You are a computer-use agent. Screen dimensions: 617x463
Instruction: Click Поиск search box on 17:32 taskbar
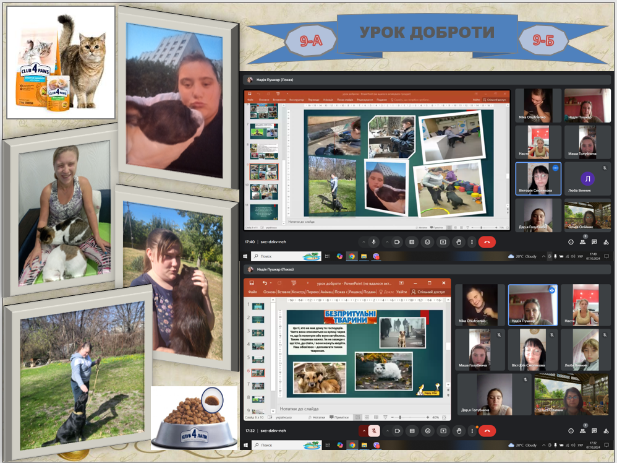pyautogui.click(x=286, y=445)
